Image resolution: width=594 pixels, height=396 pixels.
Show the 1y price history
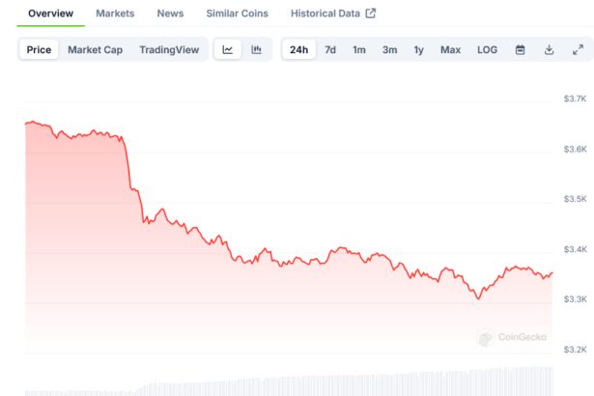pos(418,49)
